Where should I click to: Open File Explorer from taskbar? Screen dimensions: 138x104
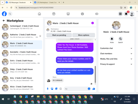tap(38, 97)
